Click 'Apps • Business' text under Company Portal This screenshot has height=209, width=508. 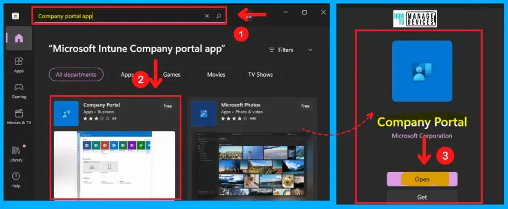coord(99,112)
